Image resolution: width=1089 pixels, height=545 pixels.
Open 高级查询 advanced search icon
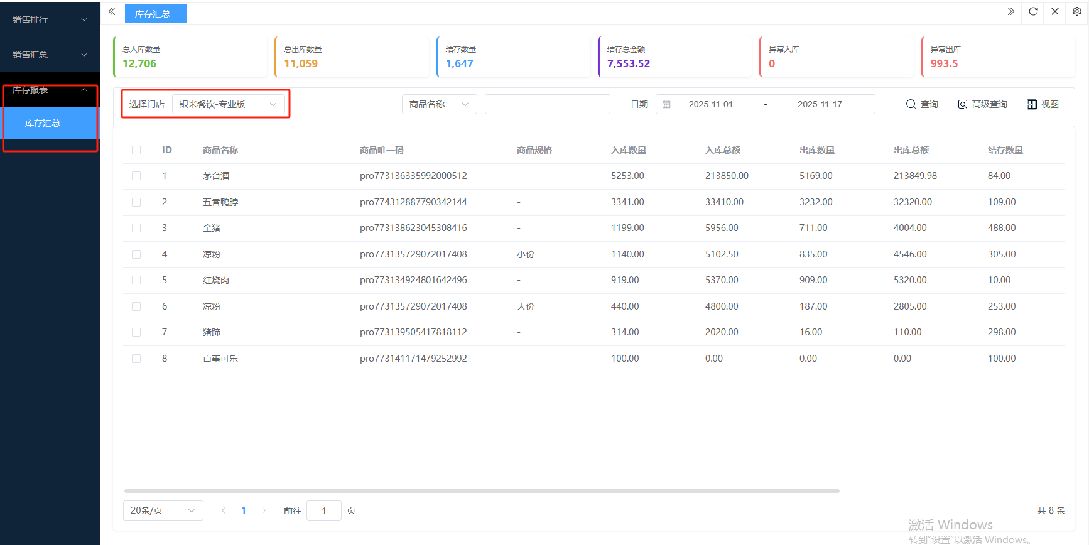(962, 104)
